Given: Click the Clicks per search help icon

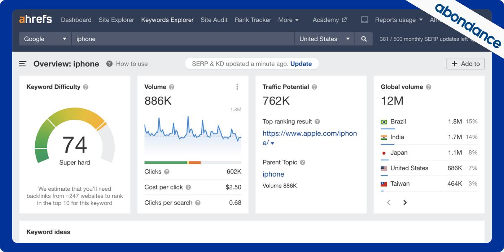Looking at the screenshot, I should 198,203.
